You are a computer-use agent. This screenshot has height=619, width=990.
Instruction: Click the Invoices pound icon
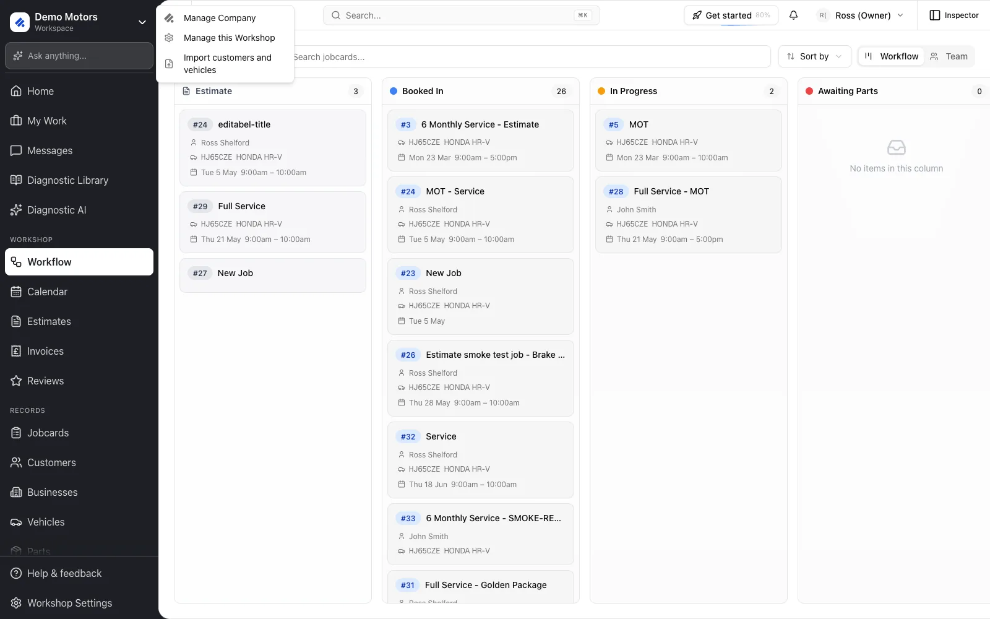pos(16,351)
